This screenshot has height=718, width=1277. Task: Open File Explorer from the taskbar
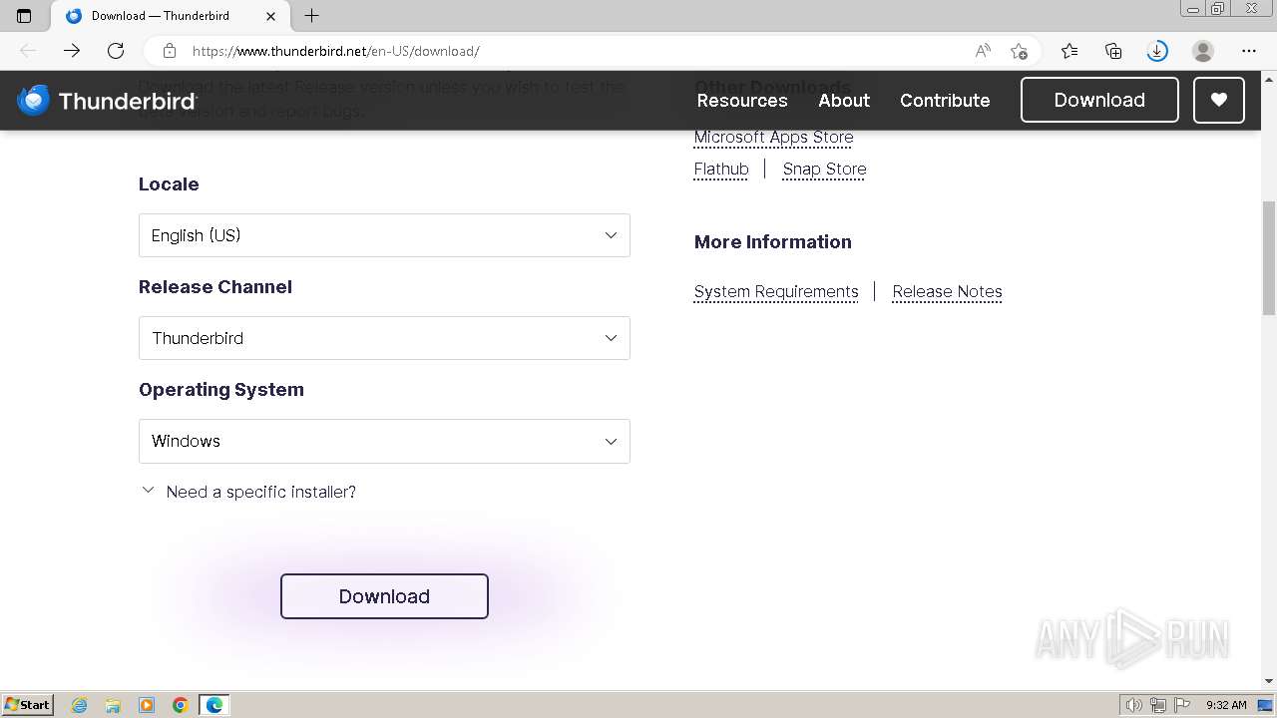[113, 705]
